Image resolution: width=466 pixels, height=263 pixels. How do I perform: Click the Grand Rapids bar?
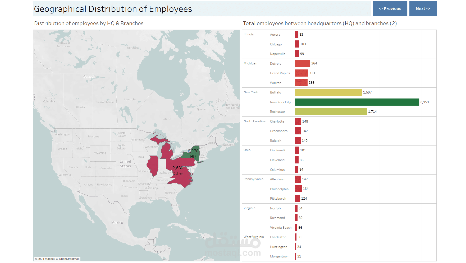301,73
